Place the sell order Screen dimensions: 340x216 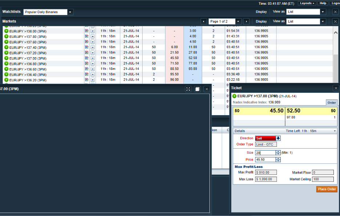click(327, 189)
